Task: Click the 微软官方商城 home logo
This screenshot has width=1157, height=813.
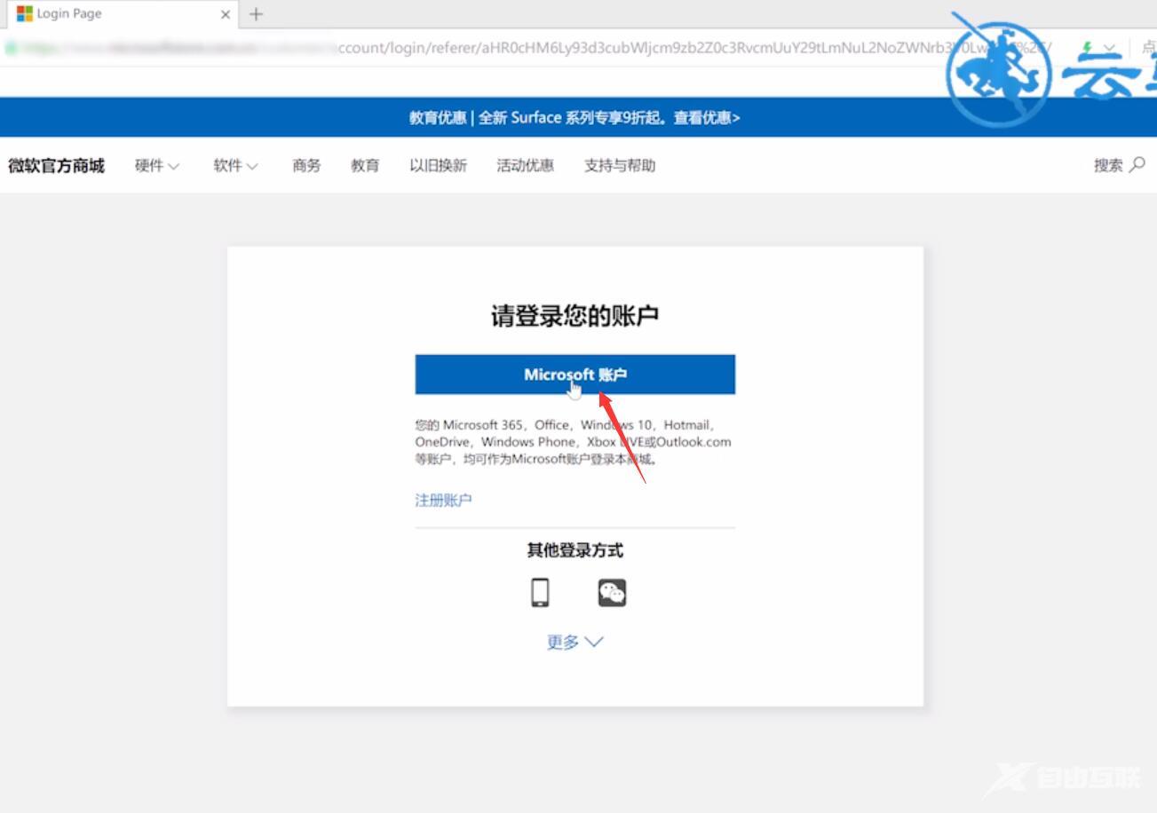Action: 56,165
